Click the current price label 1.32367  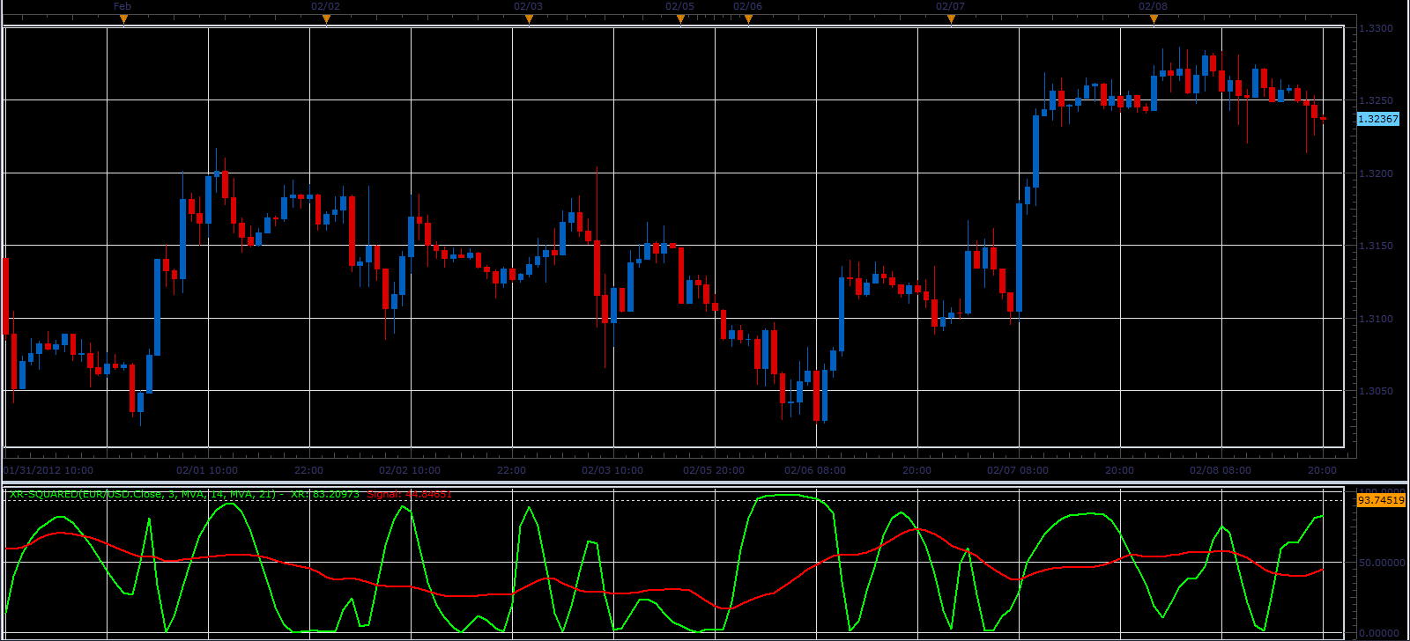(1377, 119)
